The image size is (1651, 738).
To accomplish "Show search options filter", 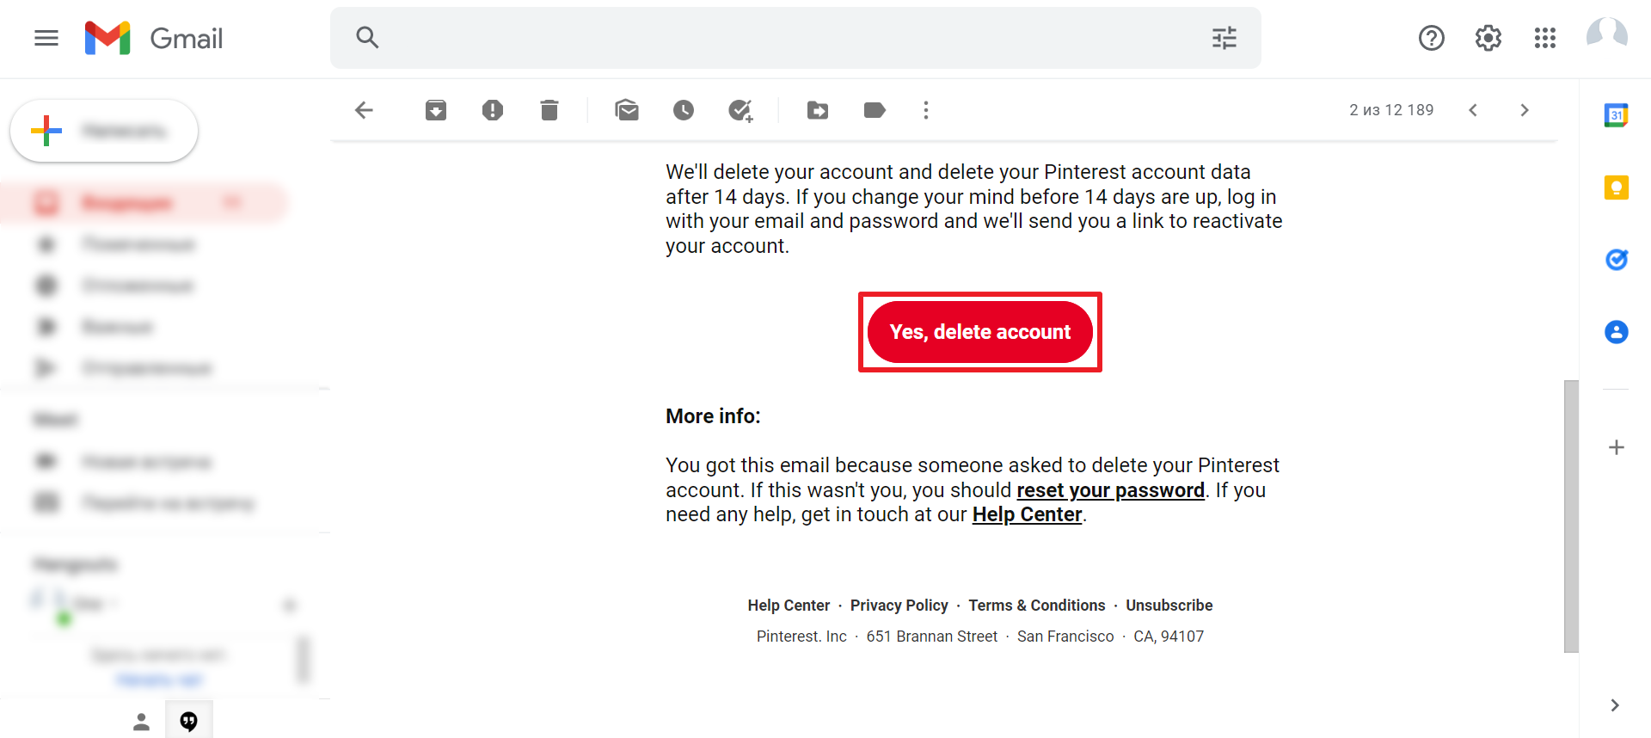I will point(1224,38).
